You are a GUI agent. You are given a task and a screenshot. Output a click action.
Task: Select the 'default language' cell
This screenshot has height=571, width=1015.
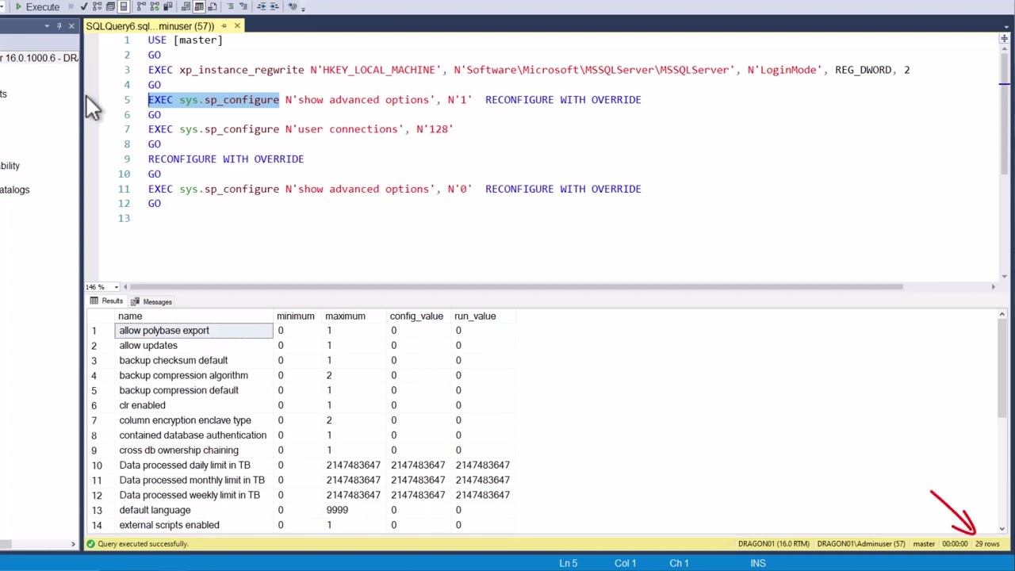coord(194,510)
